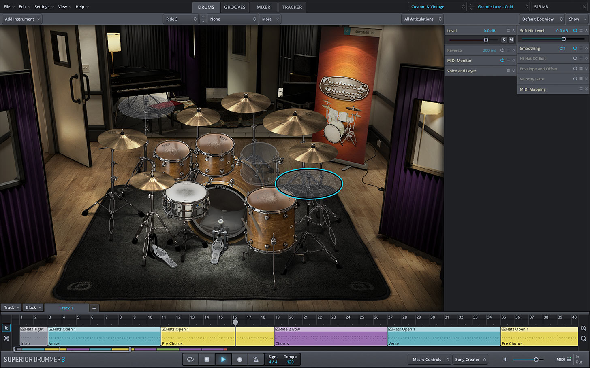Open the Ride 3 instrument selector
This screenshot has height=368, width=590.
coord(181,19)
